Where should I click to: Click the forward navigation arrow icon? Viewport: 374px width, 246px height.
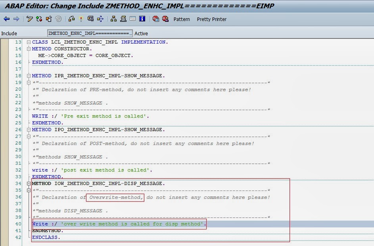pos(16,19)
